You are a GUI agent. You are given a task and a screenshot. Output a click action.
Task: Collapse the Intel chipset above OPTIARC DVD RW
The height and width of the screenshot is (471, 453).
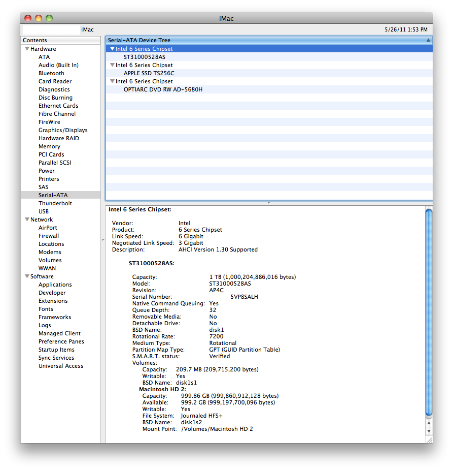[112, 81]
